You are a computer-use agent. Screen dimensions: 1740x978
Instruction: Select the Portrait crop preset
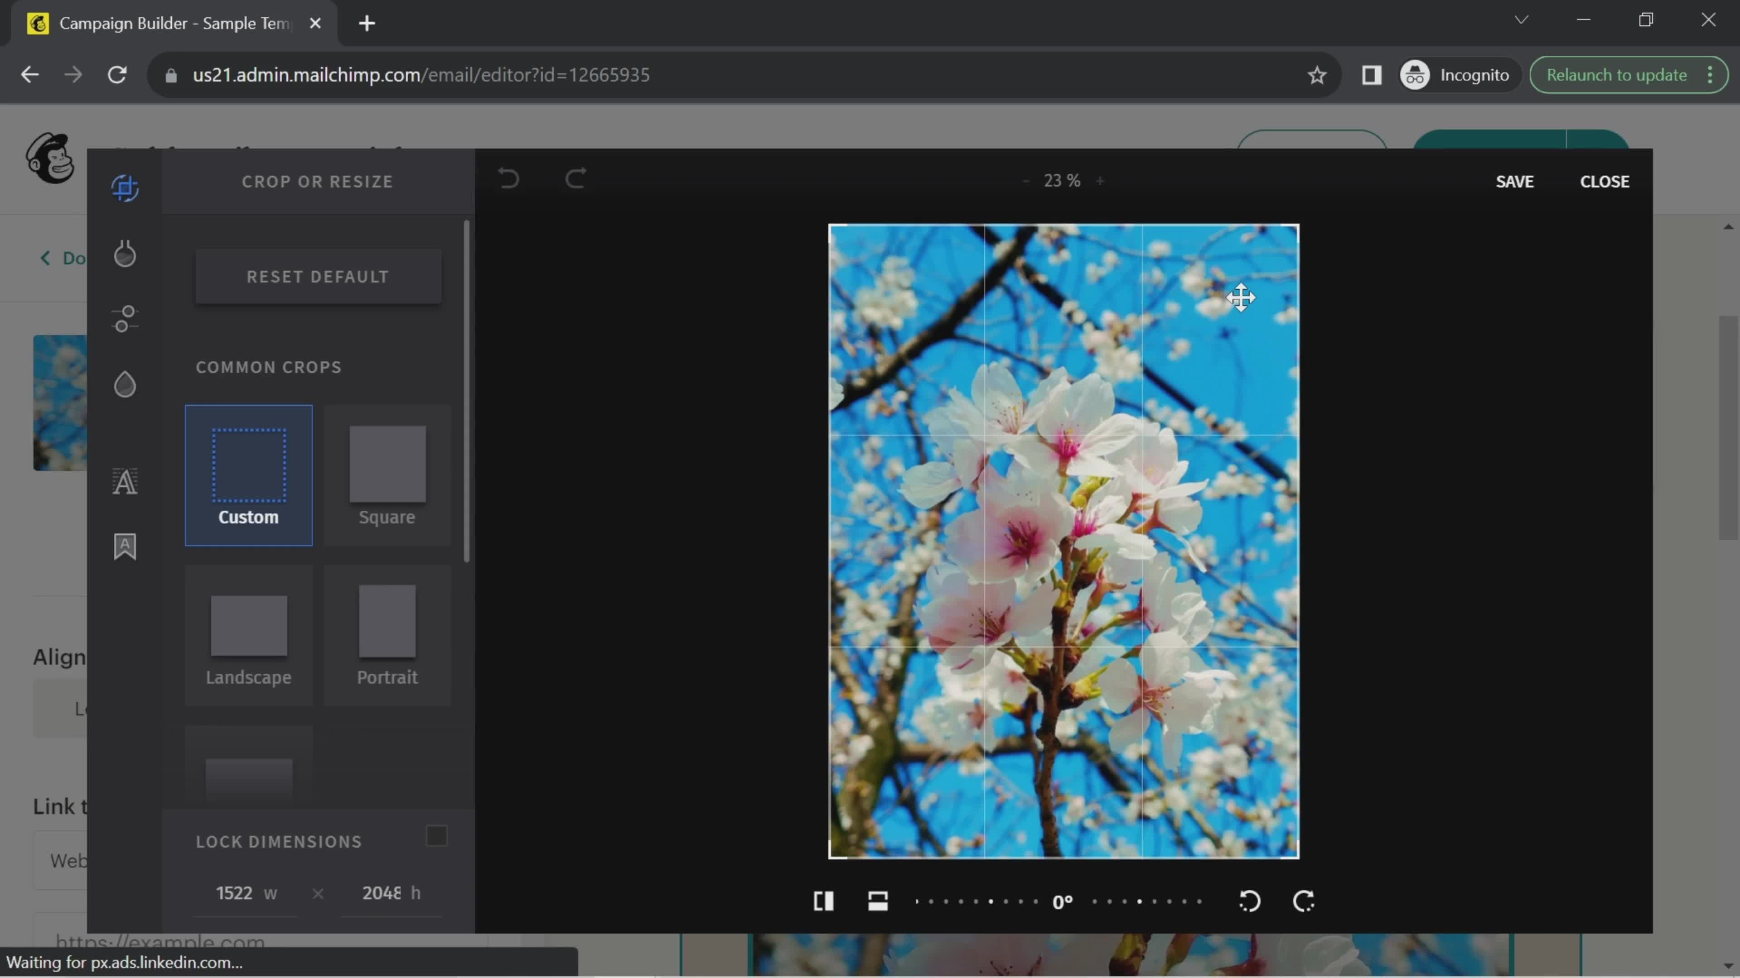point(387,636)
